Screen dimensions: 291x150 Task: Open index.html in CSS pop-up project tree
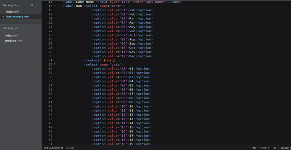(11, 35)
